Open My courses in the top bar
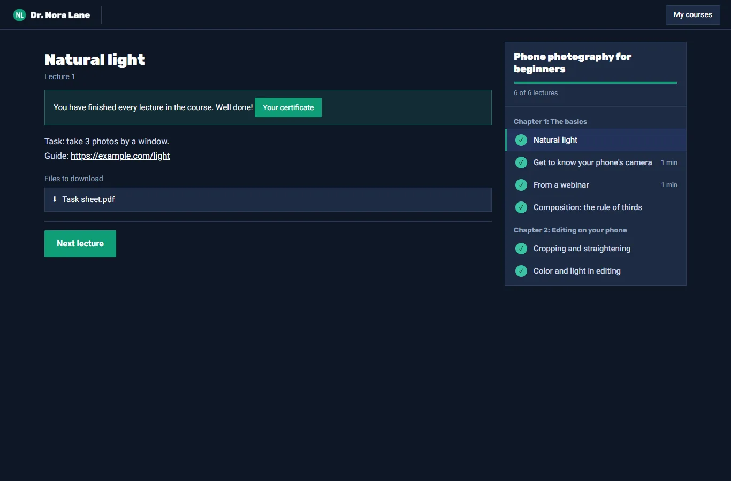This screenshot has height=481, width=731. tap(693, 15)
